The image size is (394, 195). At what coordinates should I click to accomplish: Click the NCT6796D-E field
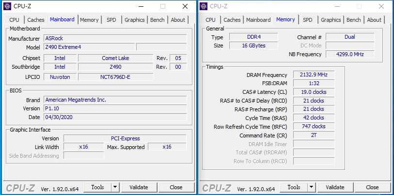116,77
